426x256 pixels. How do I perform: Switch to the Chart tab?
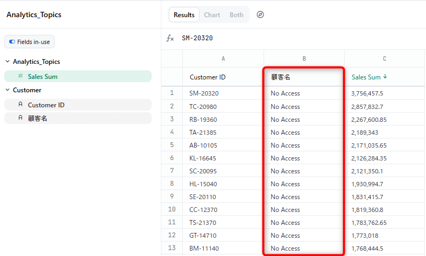[x=212, y=14]
